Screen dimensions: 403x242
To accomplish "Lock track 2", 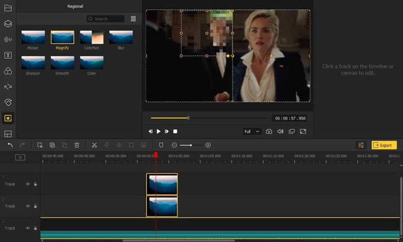I will [35, 206].
